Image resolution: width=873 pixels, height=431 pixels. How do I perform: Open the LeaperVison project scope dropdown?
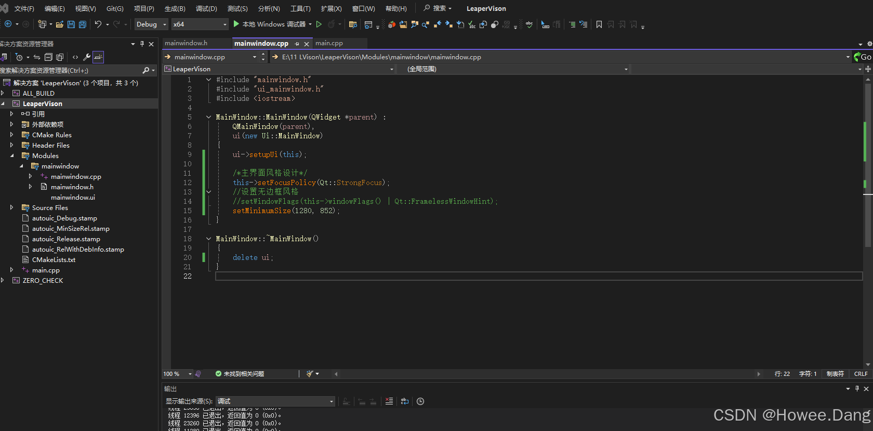pyautogui.click(x=279, y=69)
